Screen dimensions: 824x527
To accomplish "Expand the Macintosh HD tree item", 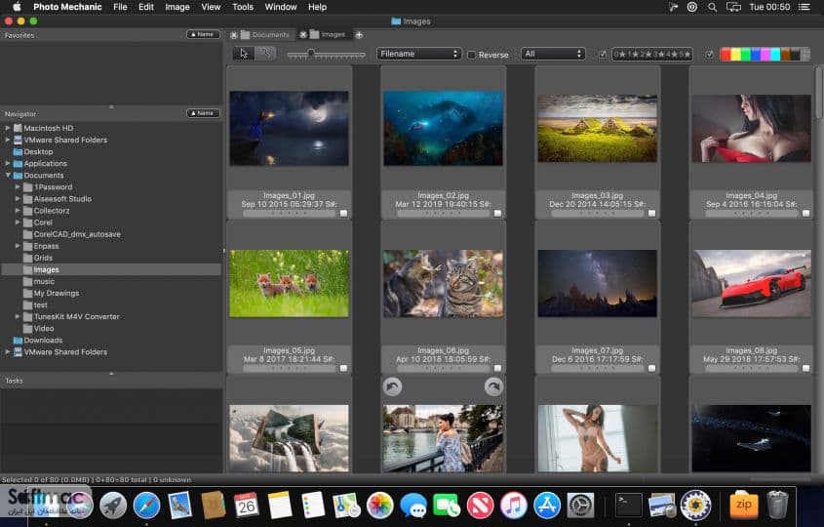I will [8, 128].
